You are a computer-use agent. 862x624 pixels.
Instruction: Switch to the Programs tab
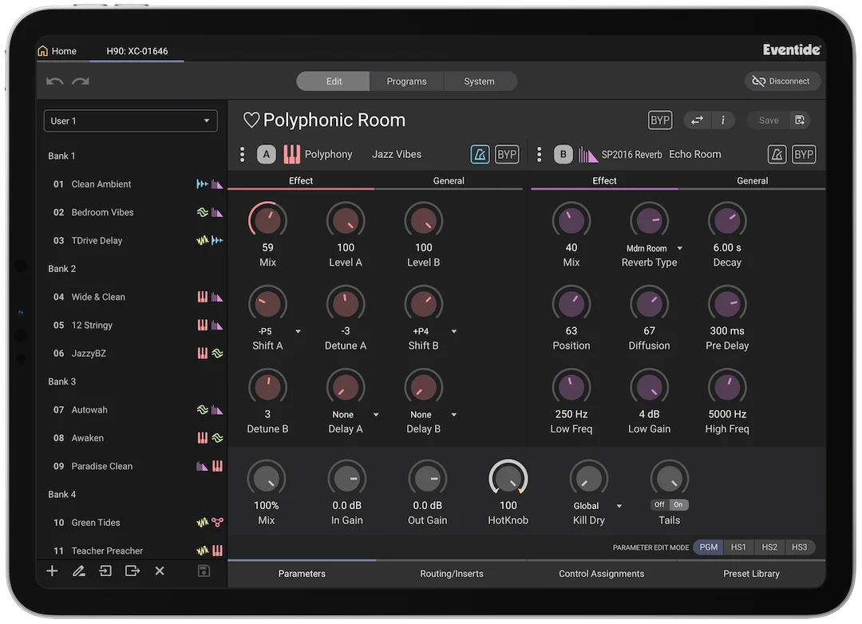coord(406,81)
